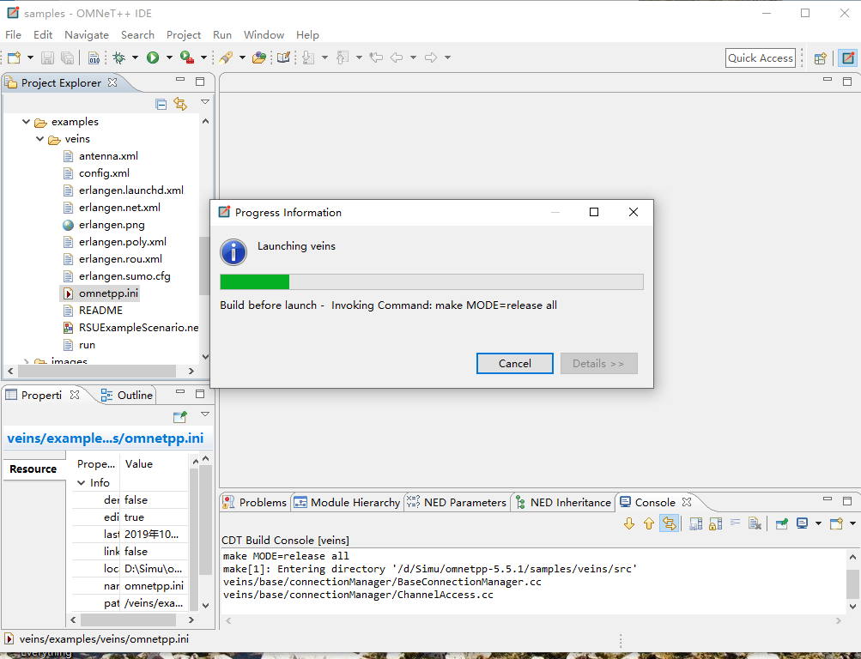
Task: Click the Save All toolbar icon
Action: tap(67, 57)
